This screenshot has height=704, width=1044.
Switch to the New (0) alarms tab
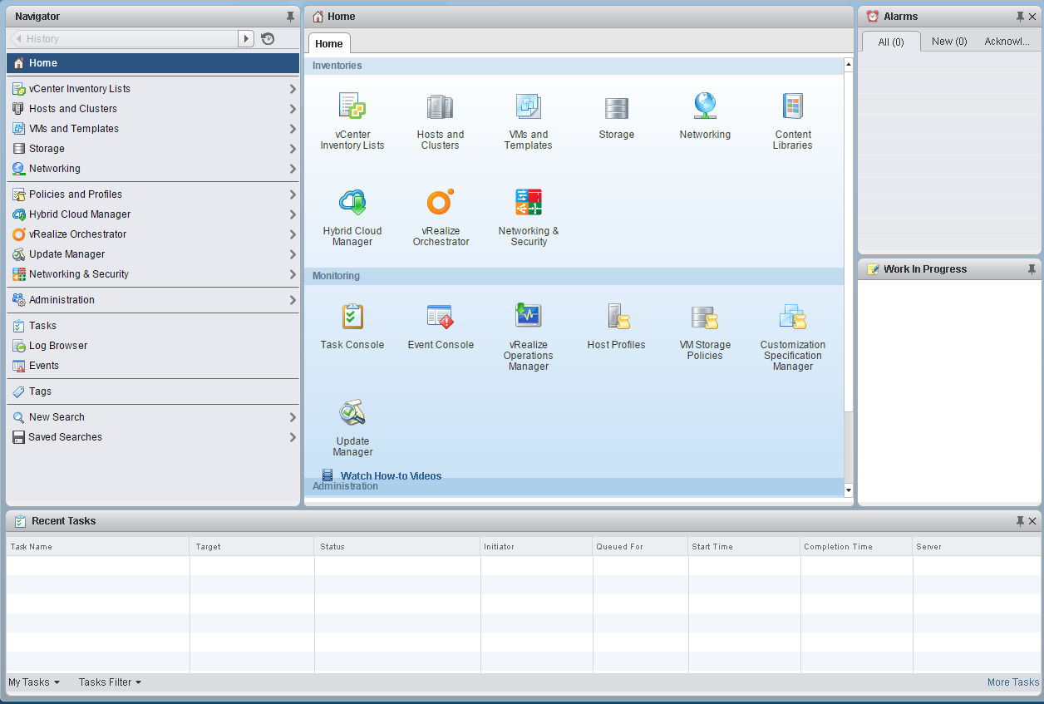948,41
